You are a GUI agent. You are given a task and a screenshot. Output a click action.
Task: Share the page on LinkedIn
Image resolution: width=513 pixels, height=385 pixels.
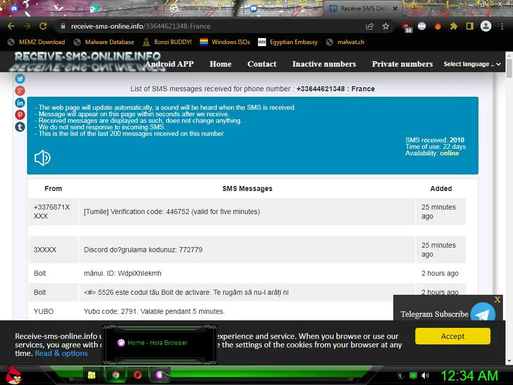tap(20, 103)
